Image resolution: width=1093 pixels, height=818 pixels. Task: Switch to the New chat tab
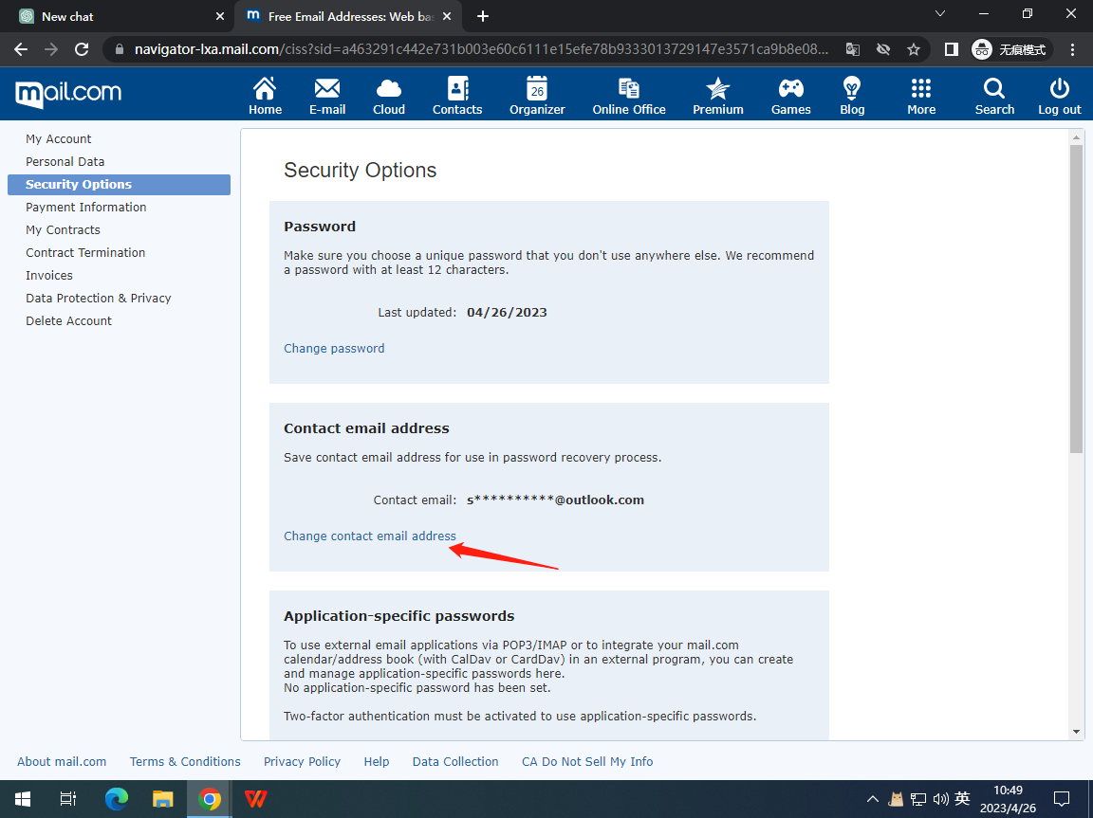[114, 16]
